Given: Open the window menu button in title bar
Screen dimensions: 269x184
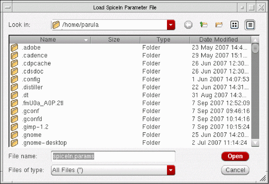Looking at the screenshot, I should click(x=8, y=8).
